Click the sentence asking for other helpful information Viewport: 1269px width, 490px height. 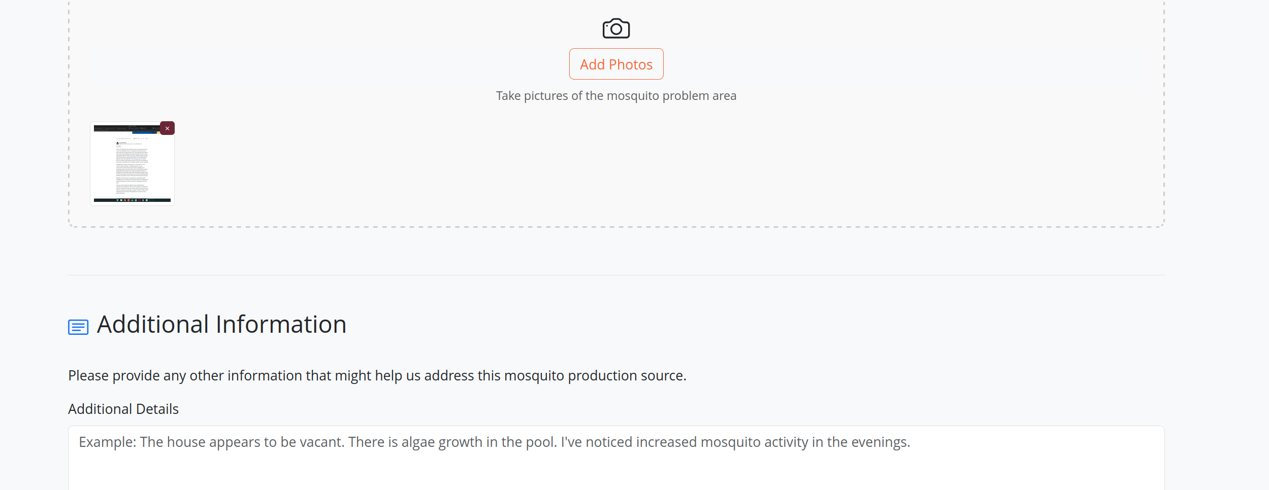coord(377,375)
